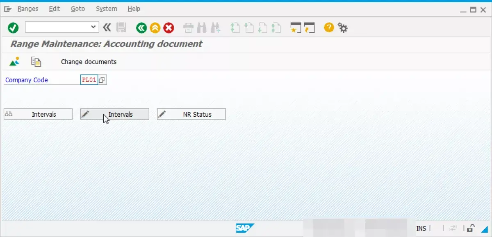The height and width of the screenshot is (237, 492).
Task: Click the padlock icon in status bar
Action: click(471, 228)
